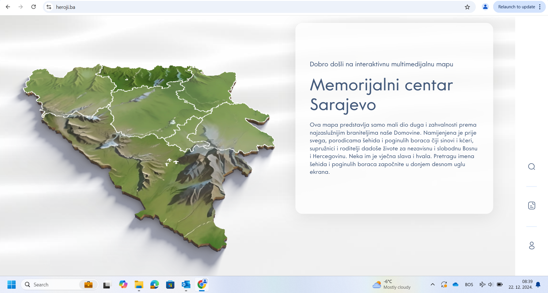Open File Explorer from taskbar
Viewport: 548px width, 293px height.
click(139, 284)
